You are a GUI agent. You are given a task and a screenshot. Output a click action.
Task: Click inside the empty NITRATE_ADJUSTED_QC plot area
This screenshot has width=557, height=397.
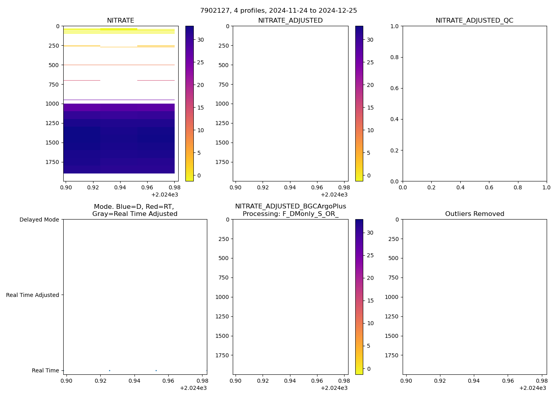click(474, 103)
